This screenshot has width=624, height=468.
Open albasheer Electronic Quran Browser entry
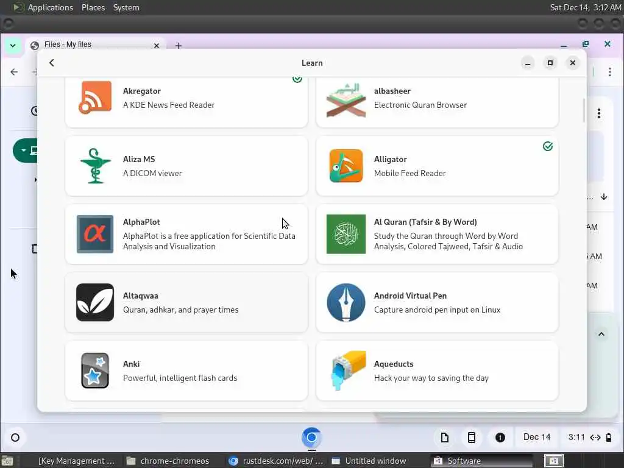click(437, 102)
